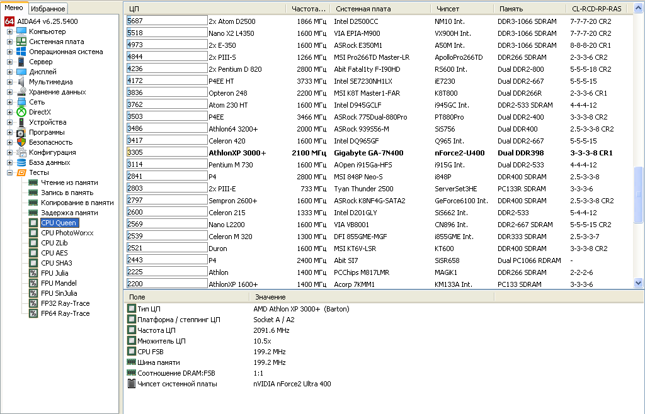Open the FP32 Ray-Trace benchmark
This screenshot has width=645, height=414.
(66, 303)
